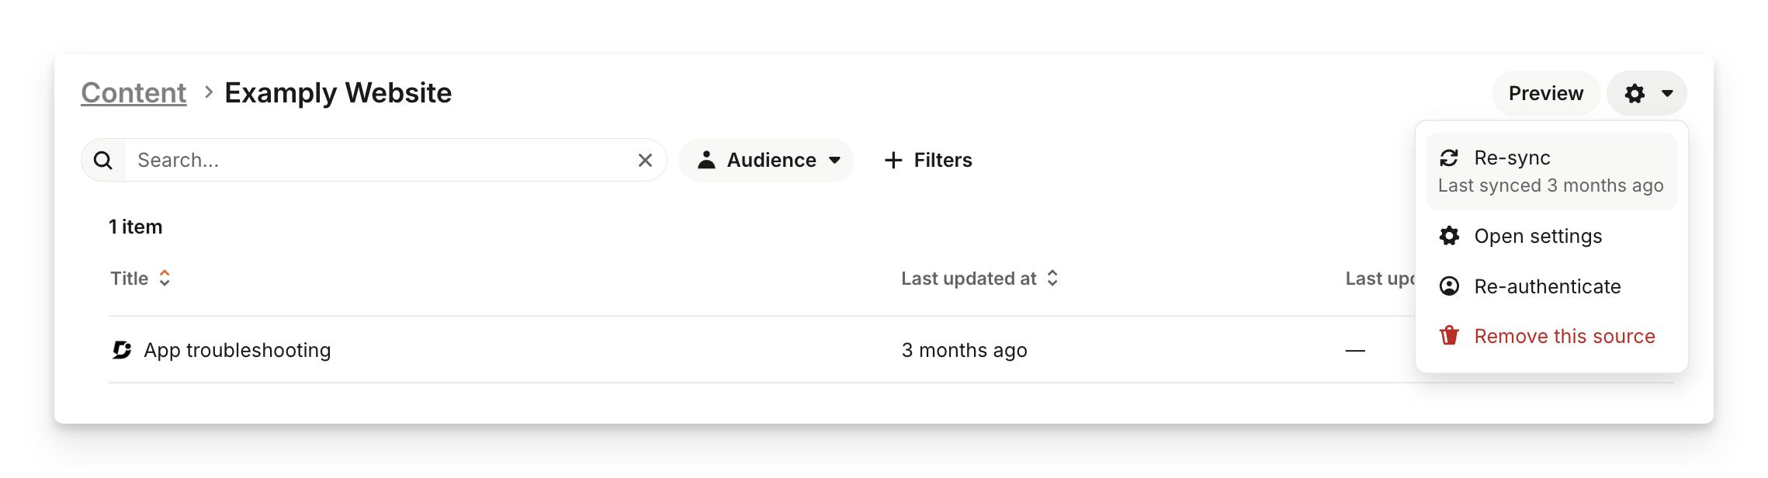Click the red trash bin icon
1768x478 pixels.
pyautogui.click(x=1449, y=336)
